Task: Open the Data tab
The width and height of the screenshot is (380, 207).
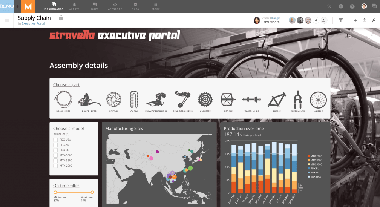Action: [x=135, y=6]
